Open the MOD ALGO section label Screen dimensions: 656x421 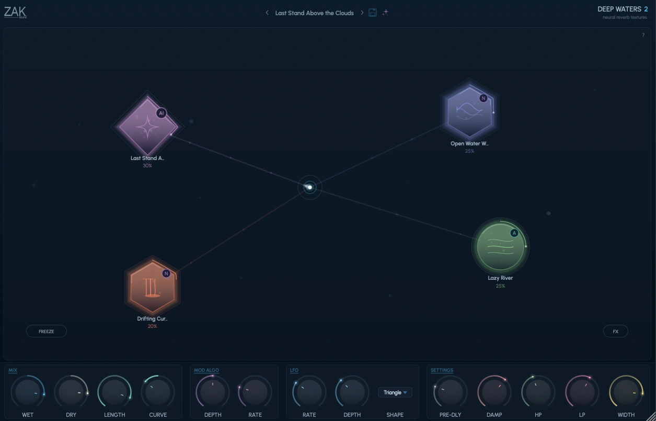[x=206, y=370]
